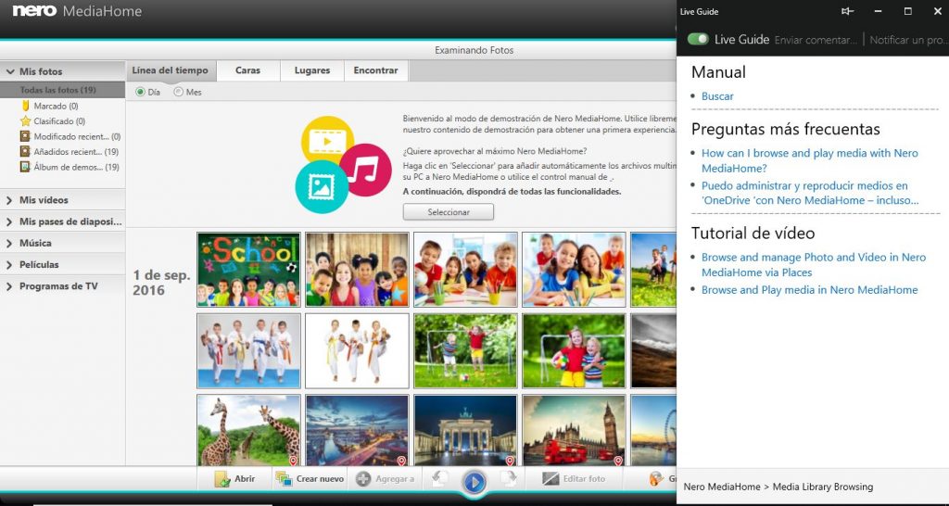Click location pin on giraffe photo

pos(293,462)
